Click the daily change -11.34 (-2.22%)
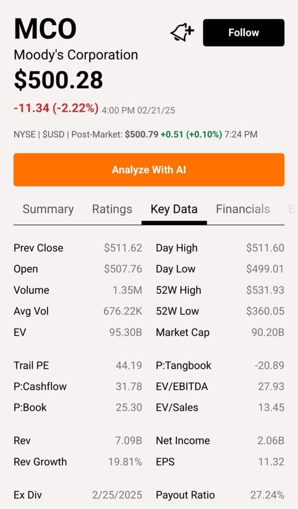298x509 pixels. (56, 108)
